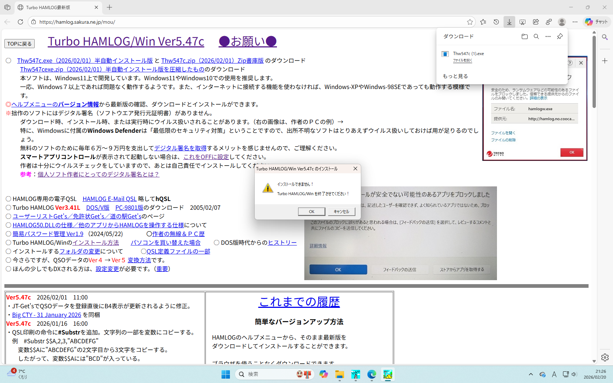Open the Thw547c.zip download link
This screenshot has width=613, height=383.
click(212, 61)
